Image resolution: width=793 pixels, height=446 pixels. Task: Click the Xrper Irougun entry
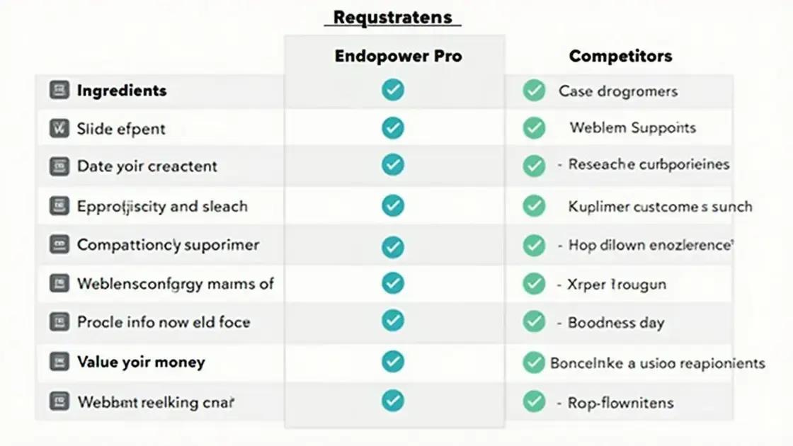tap(617, 284)
